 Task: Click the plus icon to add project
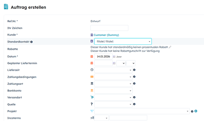[196, 111]
